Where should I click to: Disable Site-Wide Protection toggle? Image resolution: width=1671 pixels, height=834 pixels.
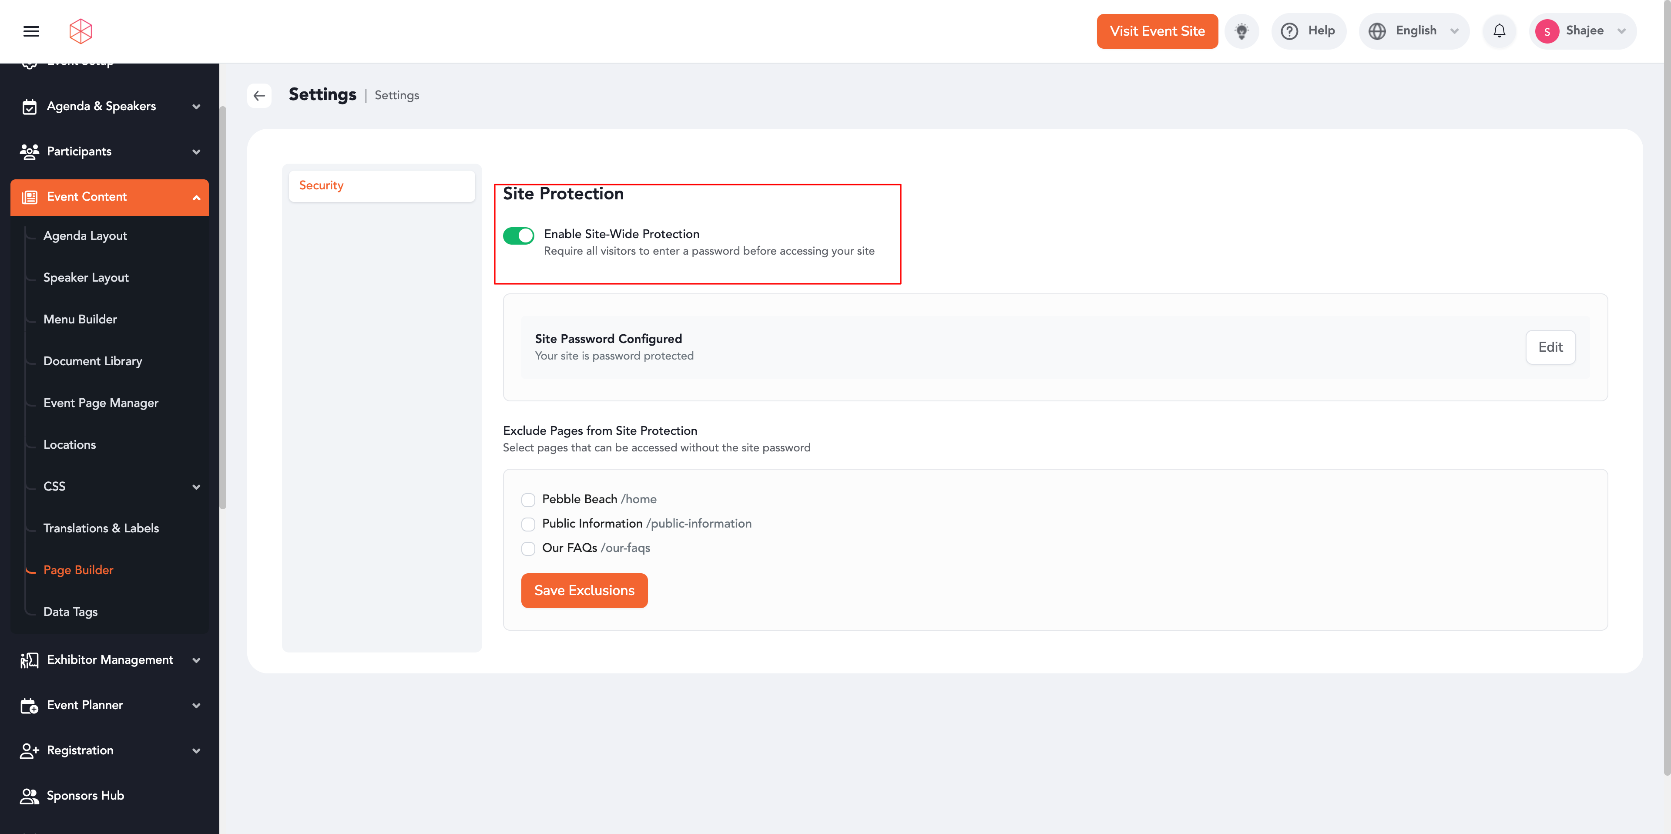click(518, 235)
